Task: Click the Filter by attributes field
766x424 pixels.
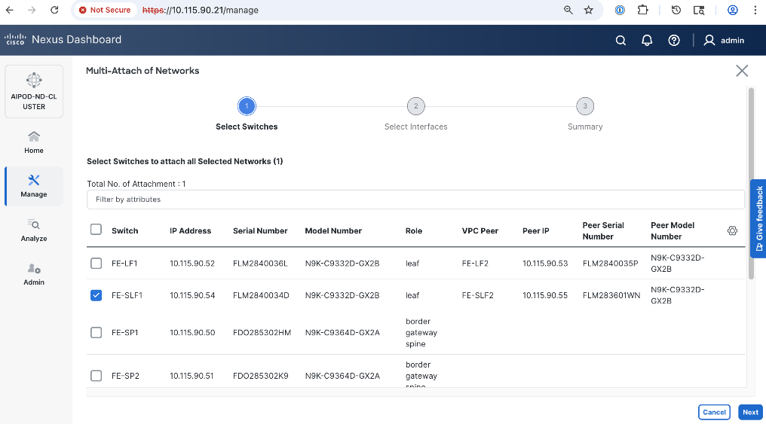Action: (x=415, y=200)
